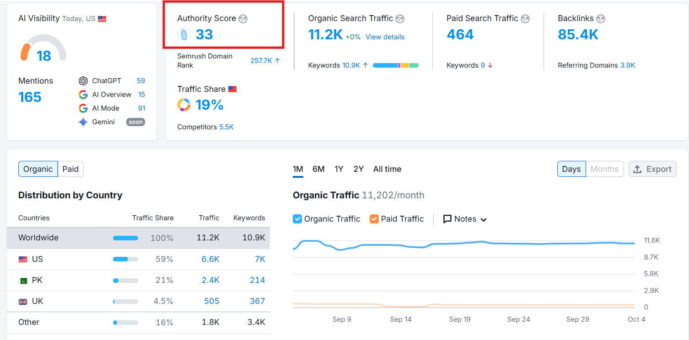Click the organic keywords distribution color bar

395,65
